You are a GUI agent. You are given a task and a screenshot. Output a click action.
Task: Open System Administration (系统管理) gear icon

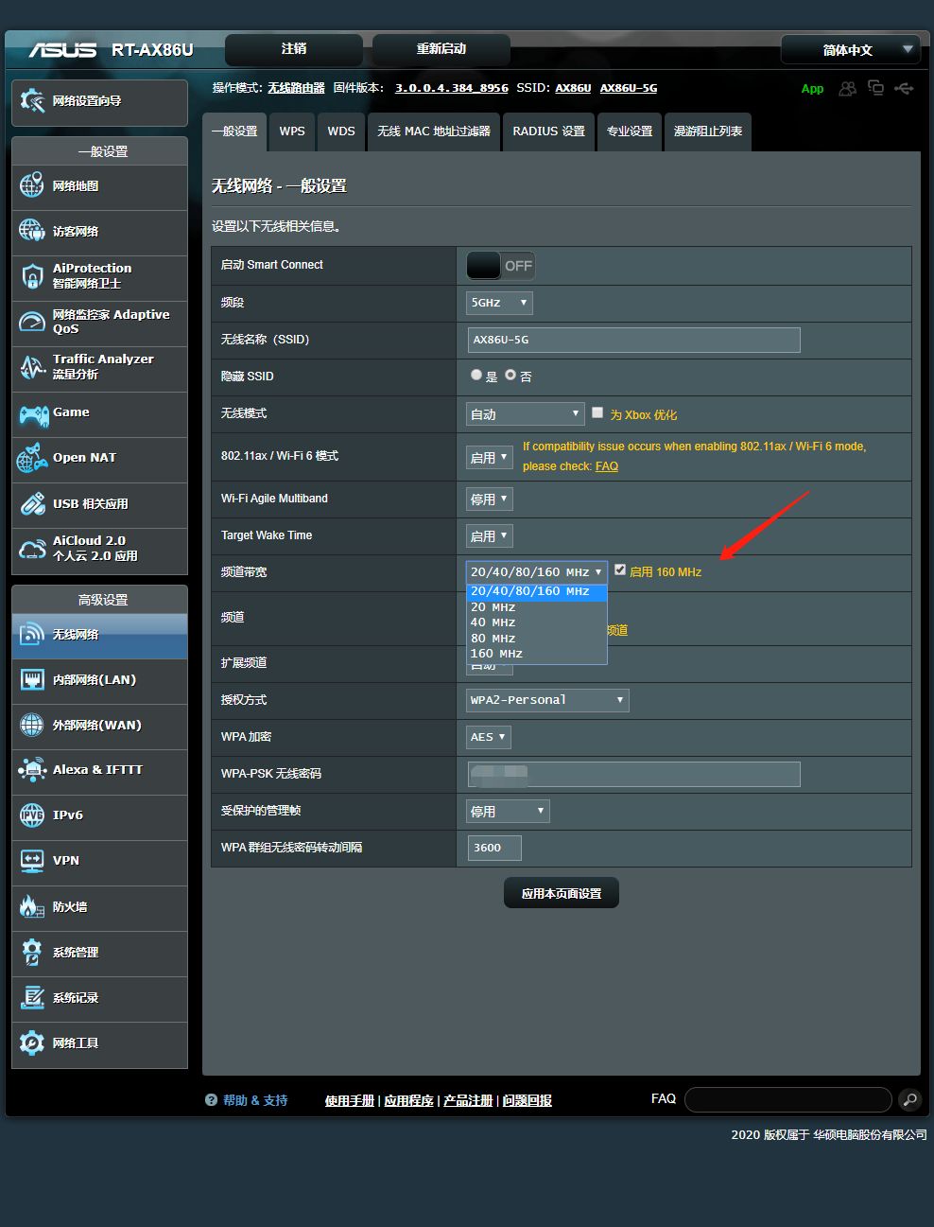click(x=32, y=952)
